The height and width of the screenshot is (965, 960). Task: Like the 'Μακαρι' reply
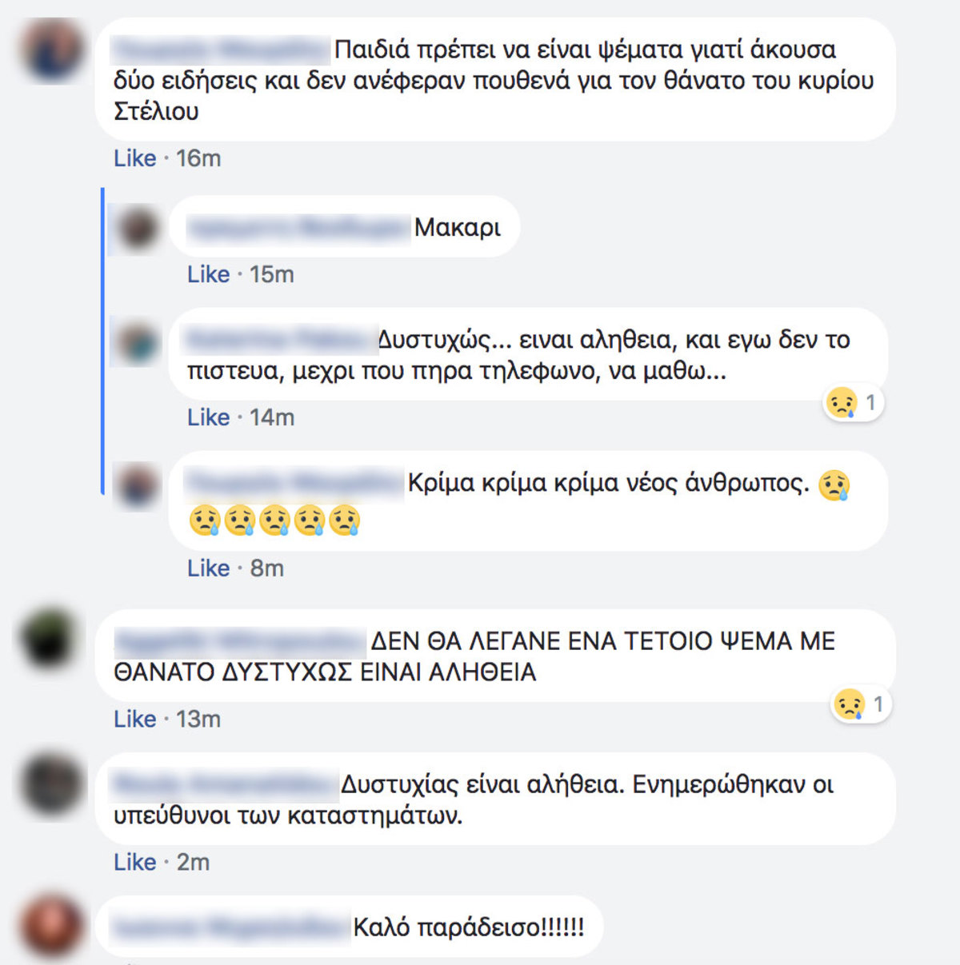click(x=208, y=274)
